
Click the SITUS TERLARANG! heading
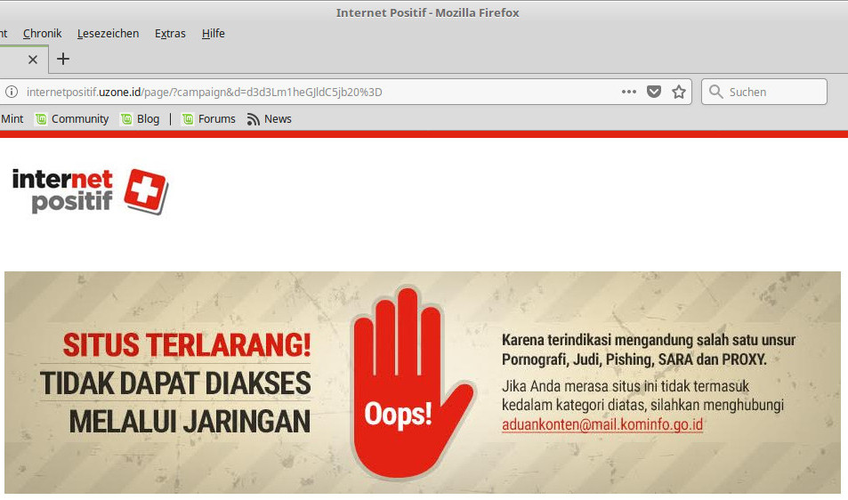click(187, 345)
